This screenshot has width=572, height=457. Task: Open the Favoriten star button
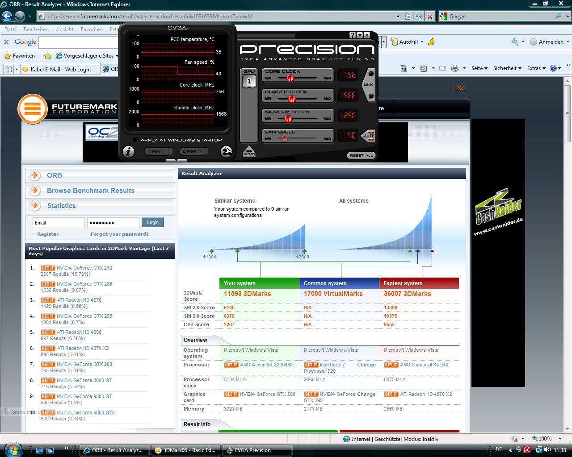click(19, 56)
